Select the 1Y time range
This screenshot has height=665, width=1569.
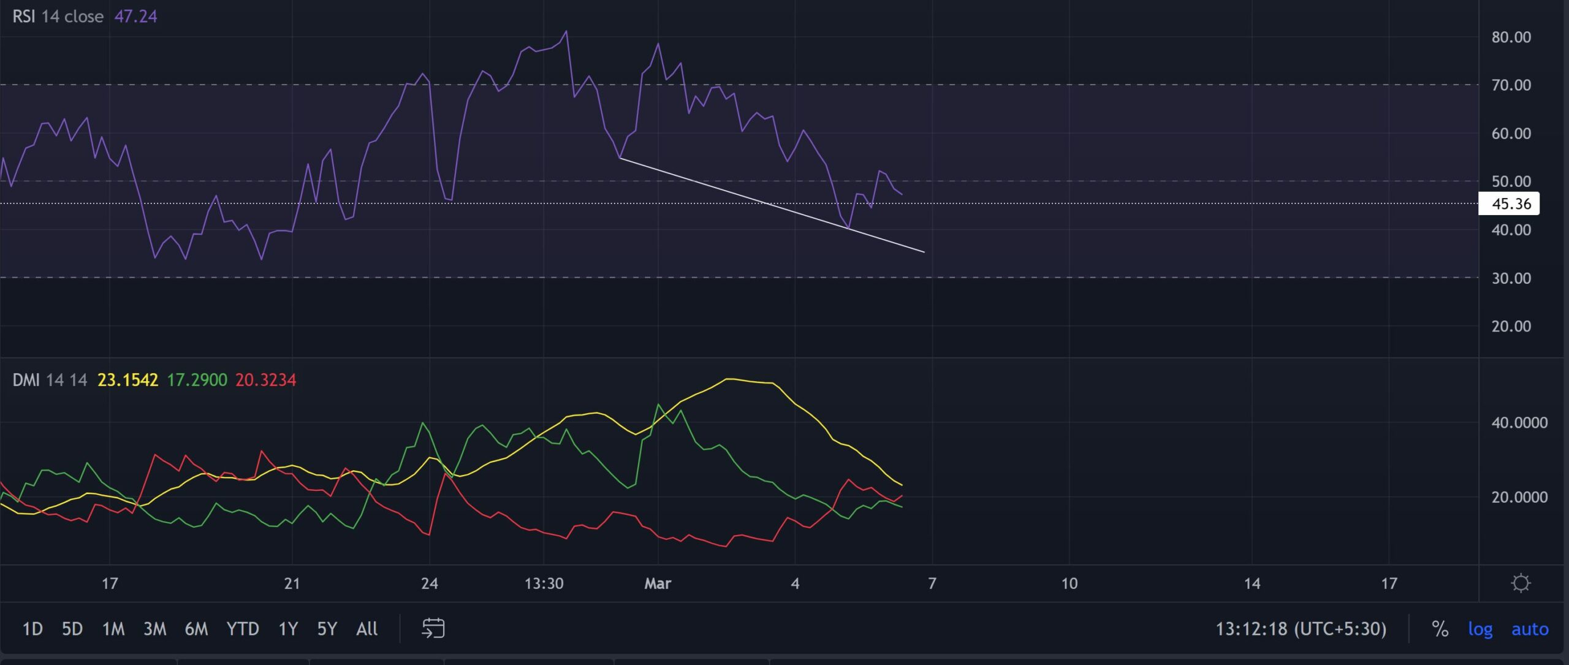pyautogui.click(x=288, y=629)
